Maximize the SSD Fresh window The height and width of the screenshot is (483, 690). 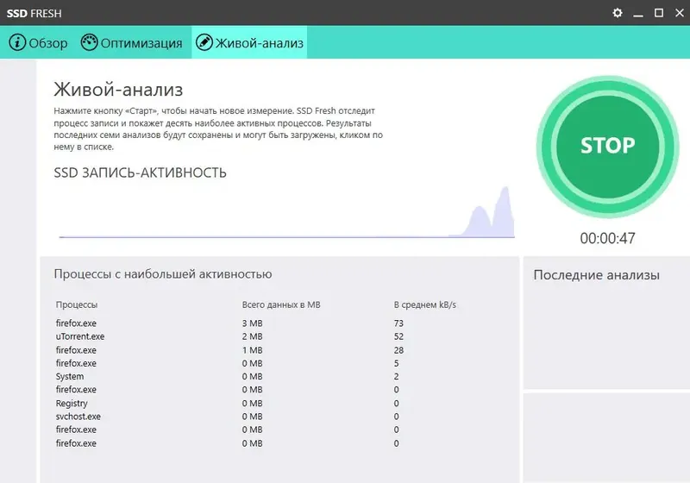[659, 13]
